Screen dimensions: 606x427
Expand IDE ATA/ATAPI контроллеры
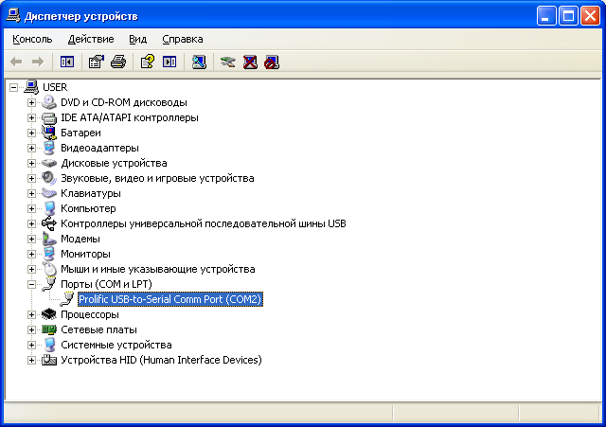point(31,117)
